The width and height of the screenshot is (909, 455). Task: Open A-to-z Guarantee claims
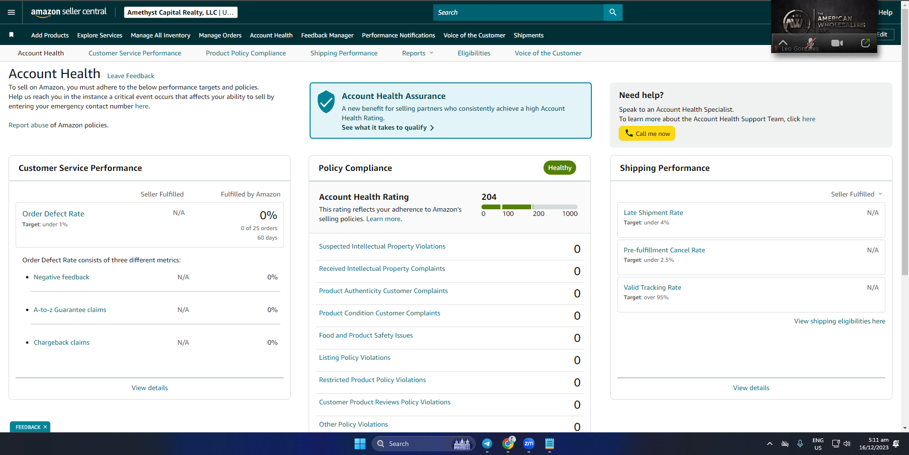pos(70,310)
